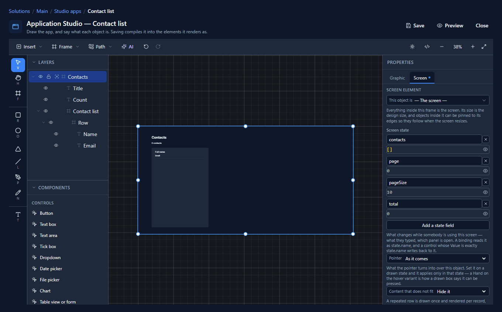Viewport: 502px width, 312px height.
Task: Select the Rectangle (R) tool
Action: coord(18,117)
